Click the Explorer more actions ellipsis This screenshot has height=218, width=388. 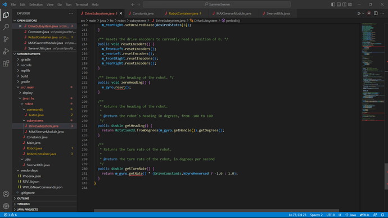click(x=71, y=13)
